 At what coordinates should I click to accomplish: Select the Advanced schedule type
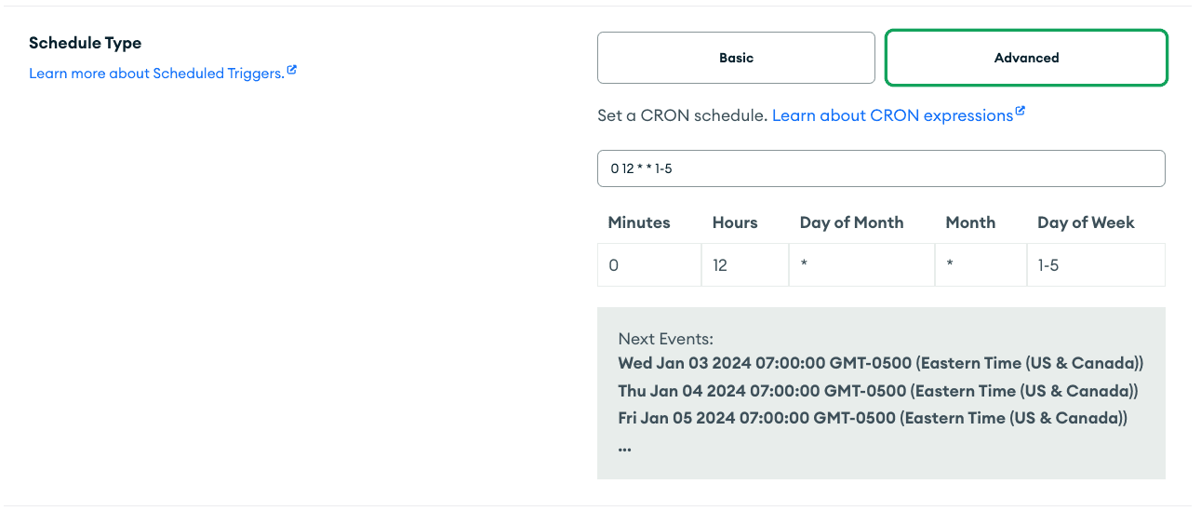pos(1026,58)
